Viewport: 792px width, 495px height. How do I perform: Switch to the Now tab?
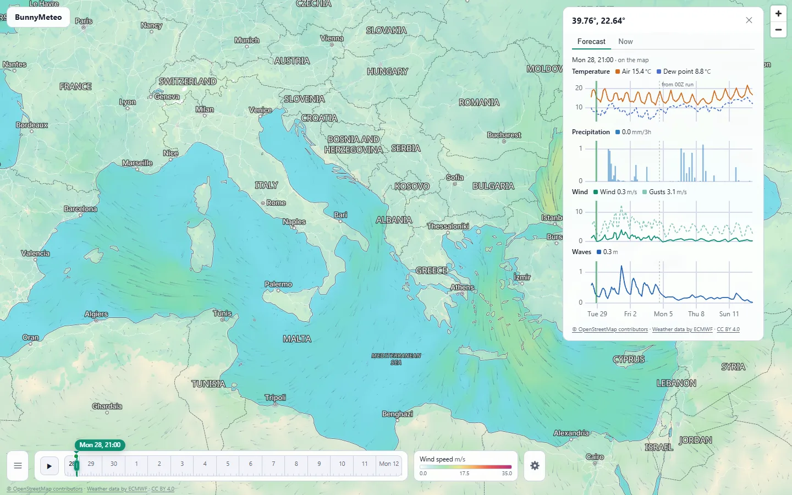click(625, 42)
